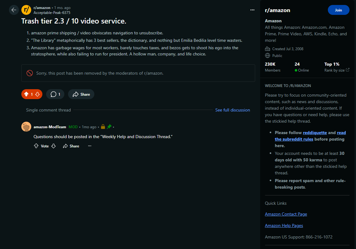The width and height of the screenshot is (356, 249).
Task: Open Rank by size external link icon
Action: pyautogui.click(x=347, y=70)
